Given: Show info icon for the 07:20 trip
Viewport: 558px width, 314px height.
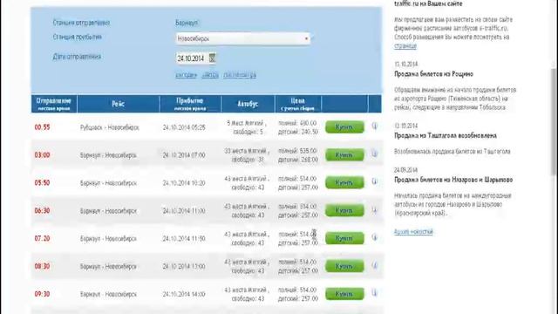Looking at the screenshot, I should click(x=374, y=237).
